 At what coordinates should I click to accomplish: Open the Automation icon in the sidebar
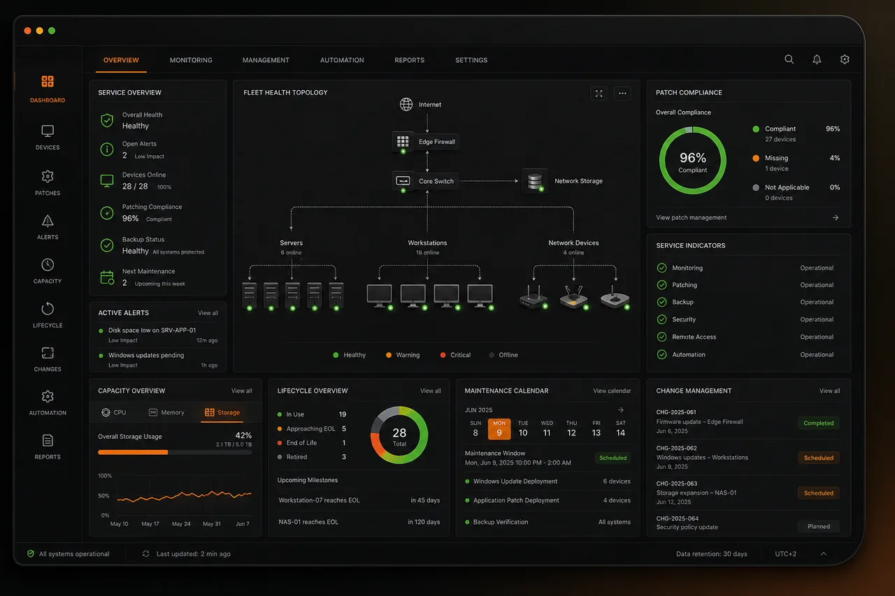[48, 397]
